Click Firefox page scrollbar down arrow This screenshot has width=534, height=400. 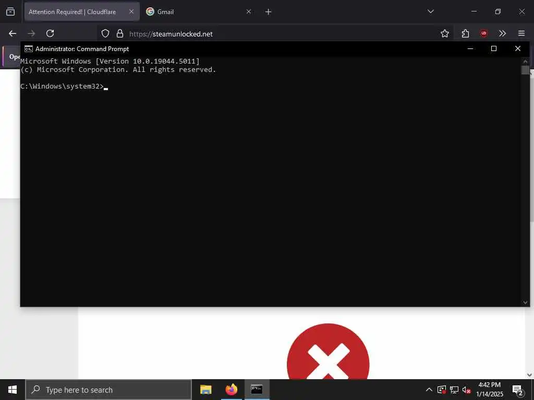click(529, 375)
